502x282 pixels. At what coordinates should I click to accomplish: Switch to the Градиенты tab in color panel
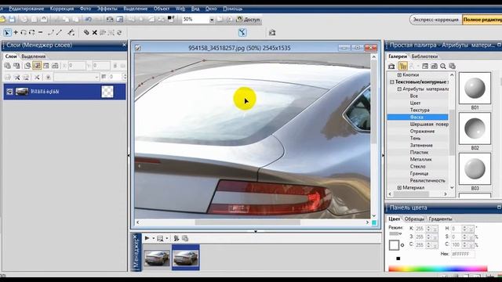(x=440, y=219)
